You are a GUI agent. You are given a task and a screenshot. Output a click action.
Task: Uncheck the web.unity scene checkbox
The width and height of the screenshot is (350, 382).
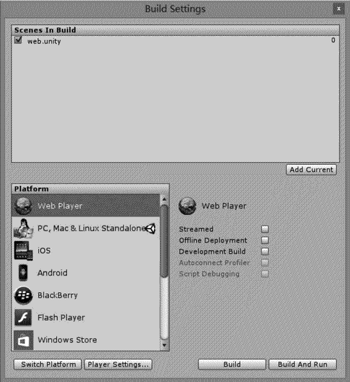click(19, 41)
